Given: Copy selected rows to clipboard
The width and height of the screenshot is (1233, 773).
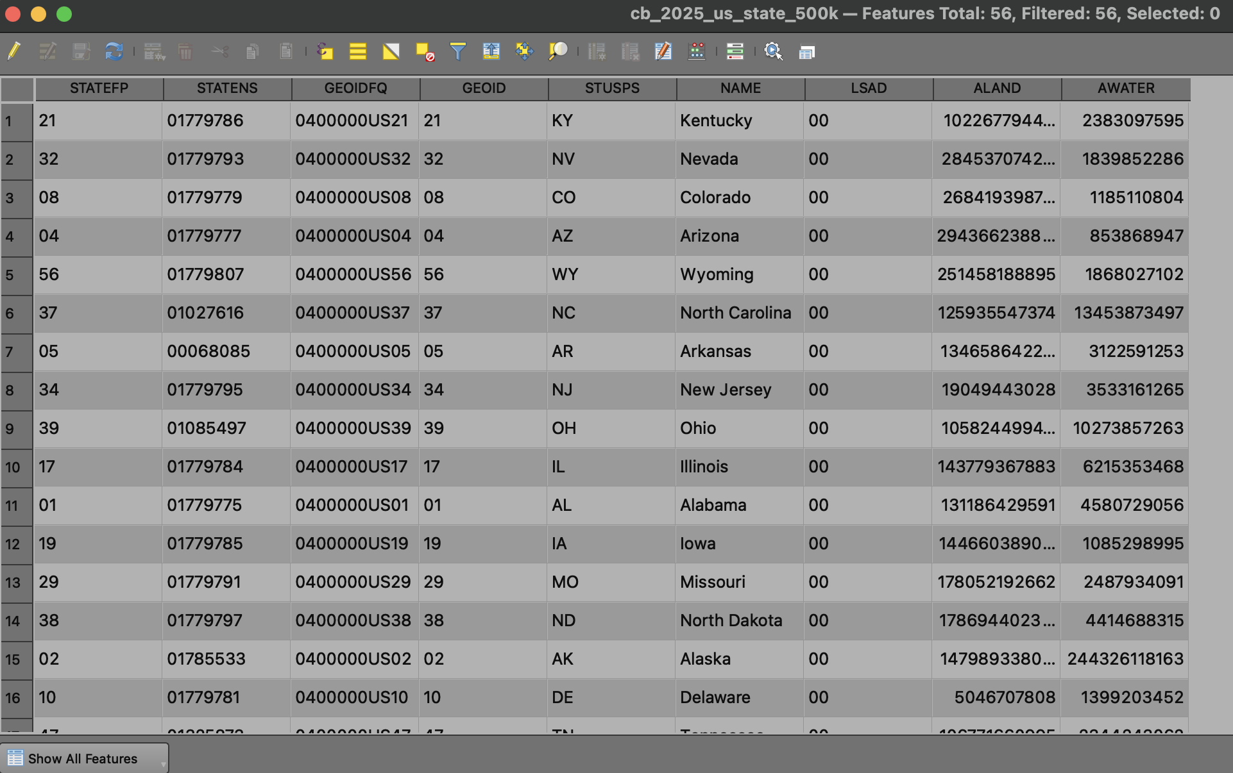Looking at the screenshot, I should [253, 51].
